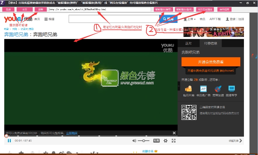Open the 标清 quality selector
The width and height of the screenshot is (258, 155).
point(156,141)
